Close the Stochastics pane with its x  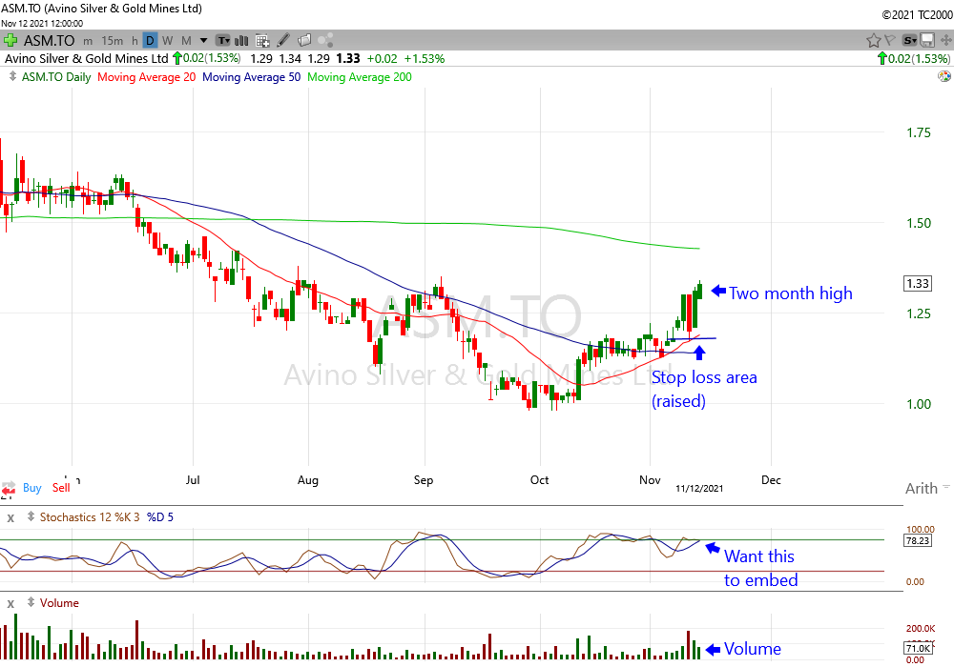point(10,518)
